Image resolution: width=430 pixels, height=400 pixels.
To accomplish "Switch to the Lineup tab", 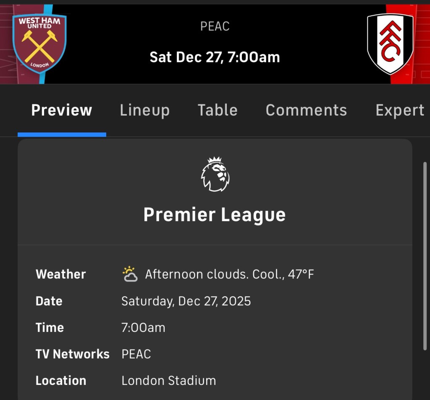I will tap(144, 110).
